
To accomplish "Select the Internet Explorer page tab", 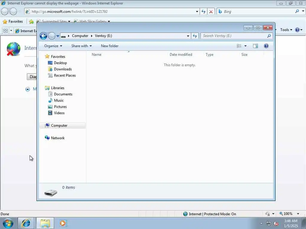I will click(x=25, y=31).
